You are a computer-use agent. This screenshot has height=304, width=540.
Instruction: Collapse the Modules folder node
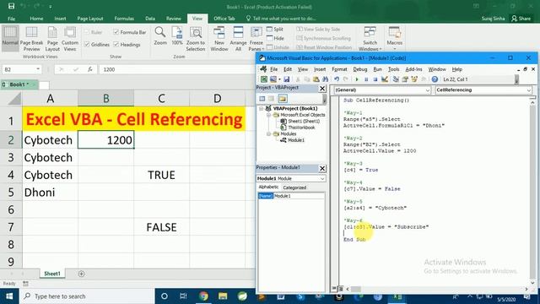[268, 133]
